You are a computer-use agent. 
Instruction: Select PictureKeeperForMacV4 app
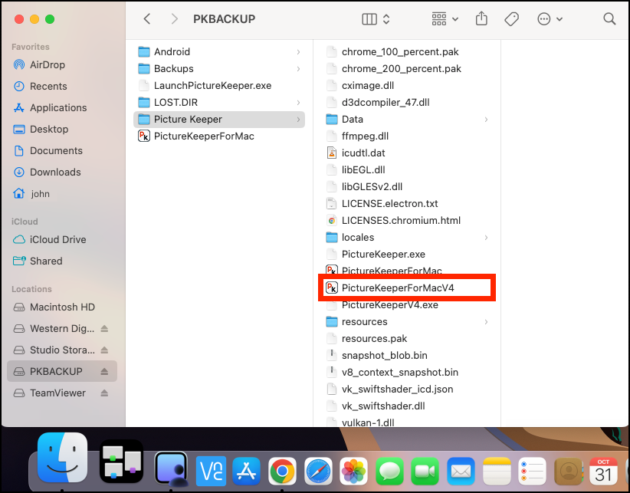[x=407, y=288]
